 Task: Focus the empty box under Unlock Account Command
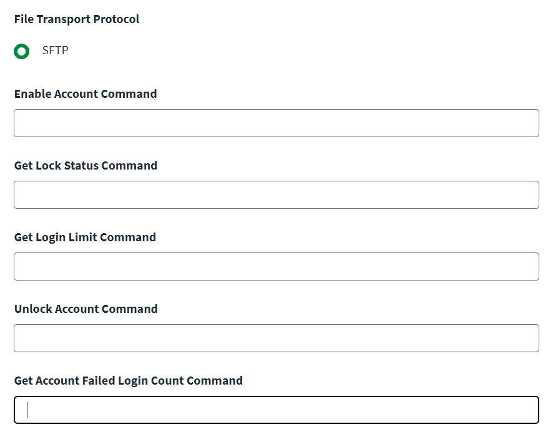(276, 339)
